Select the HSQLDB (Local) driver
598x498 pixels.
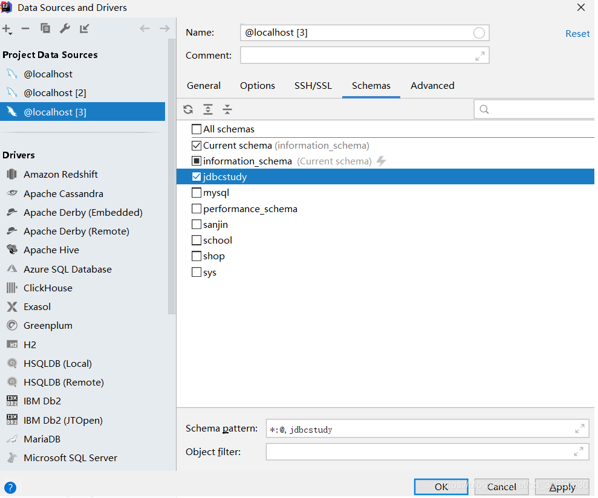click(57, 363)
